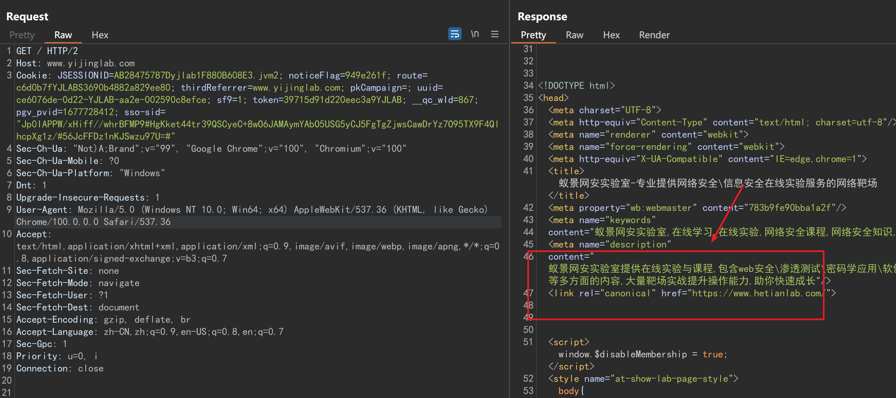Click the 'Sec-Gpc: 1' header line
The image size is (896, 398).
click(41, 344)
